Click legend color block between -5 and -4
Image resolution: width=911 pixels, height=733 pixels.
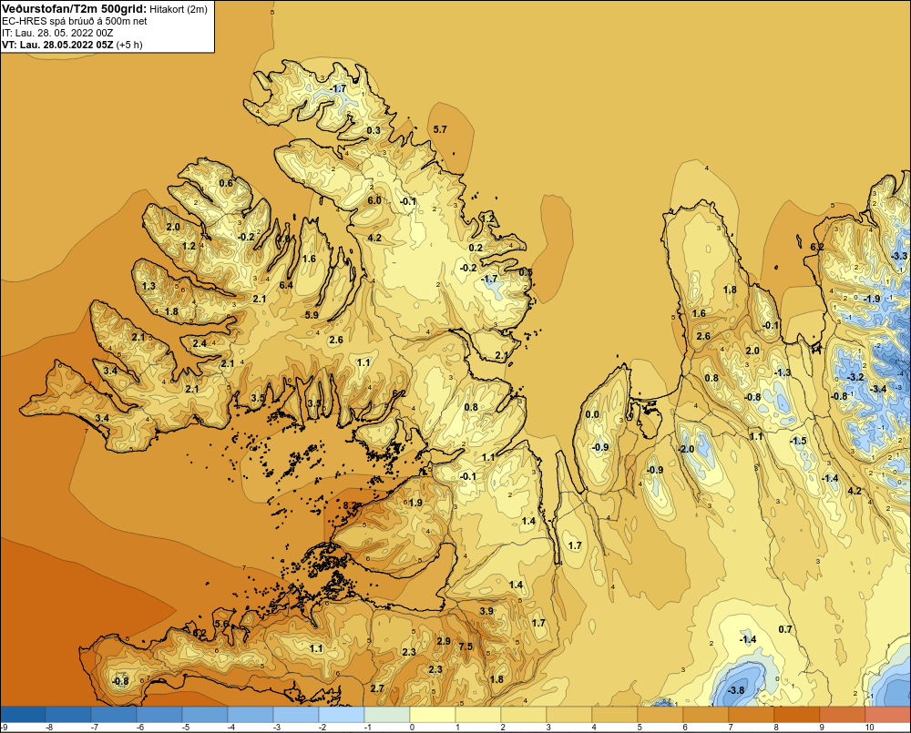[204, 714]
